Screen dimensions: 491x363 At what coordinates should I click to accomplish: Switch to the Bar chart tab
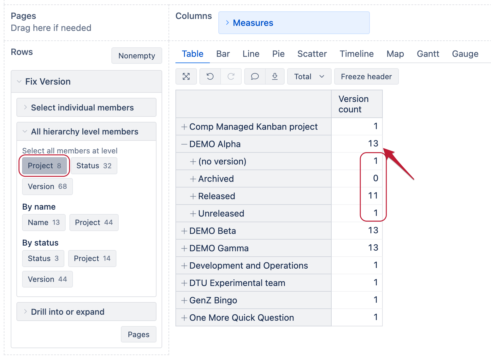(x=223, y=54)
